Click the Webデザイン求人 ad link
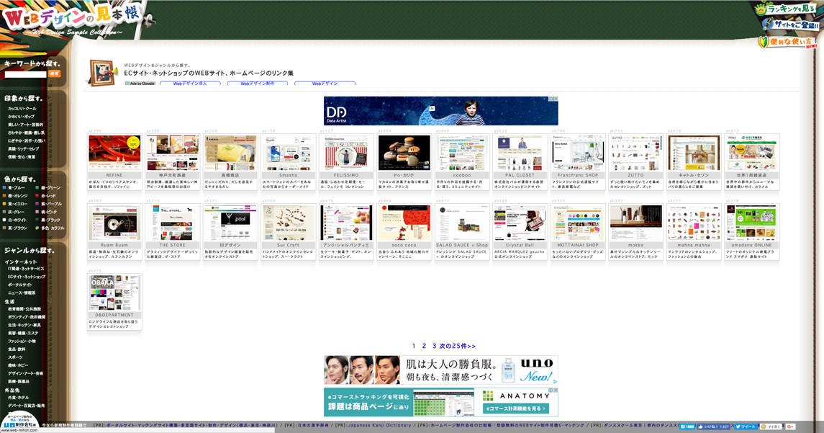 coord(190,84)
